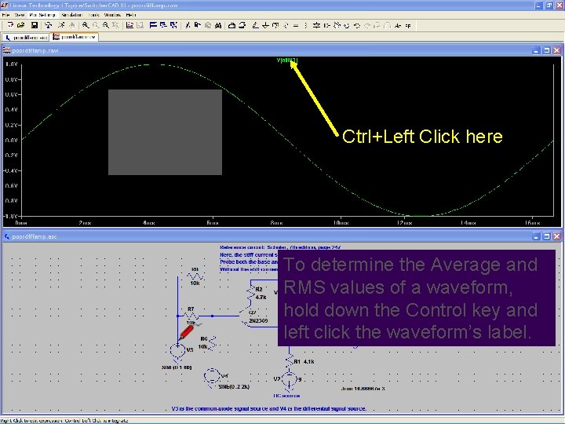Select the Text placement tool
The height and width of the screenshot is (424, 565).
tap(397, 25)
